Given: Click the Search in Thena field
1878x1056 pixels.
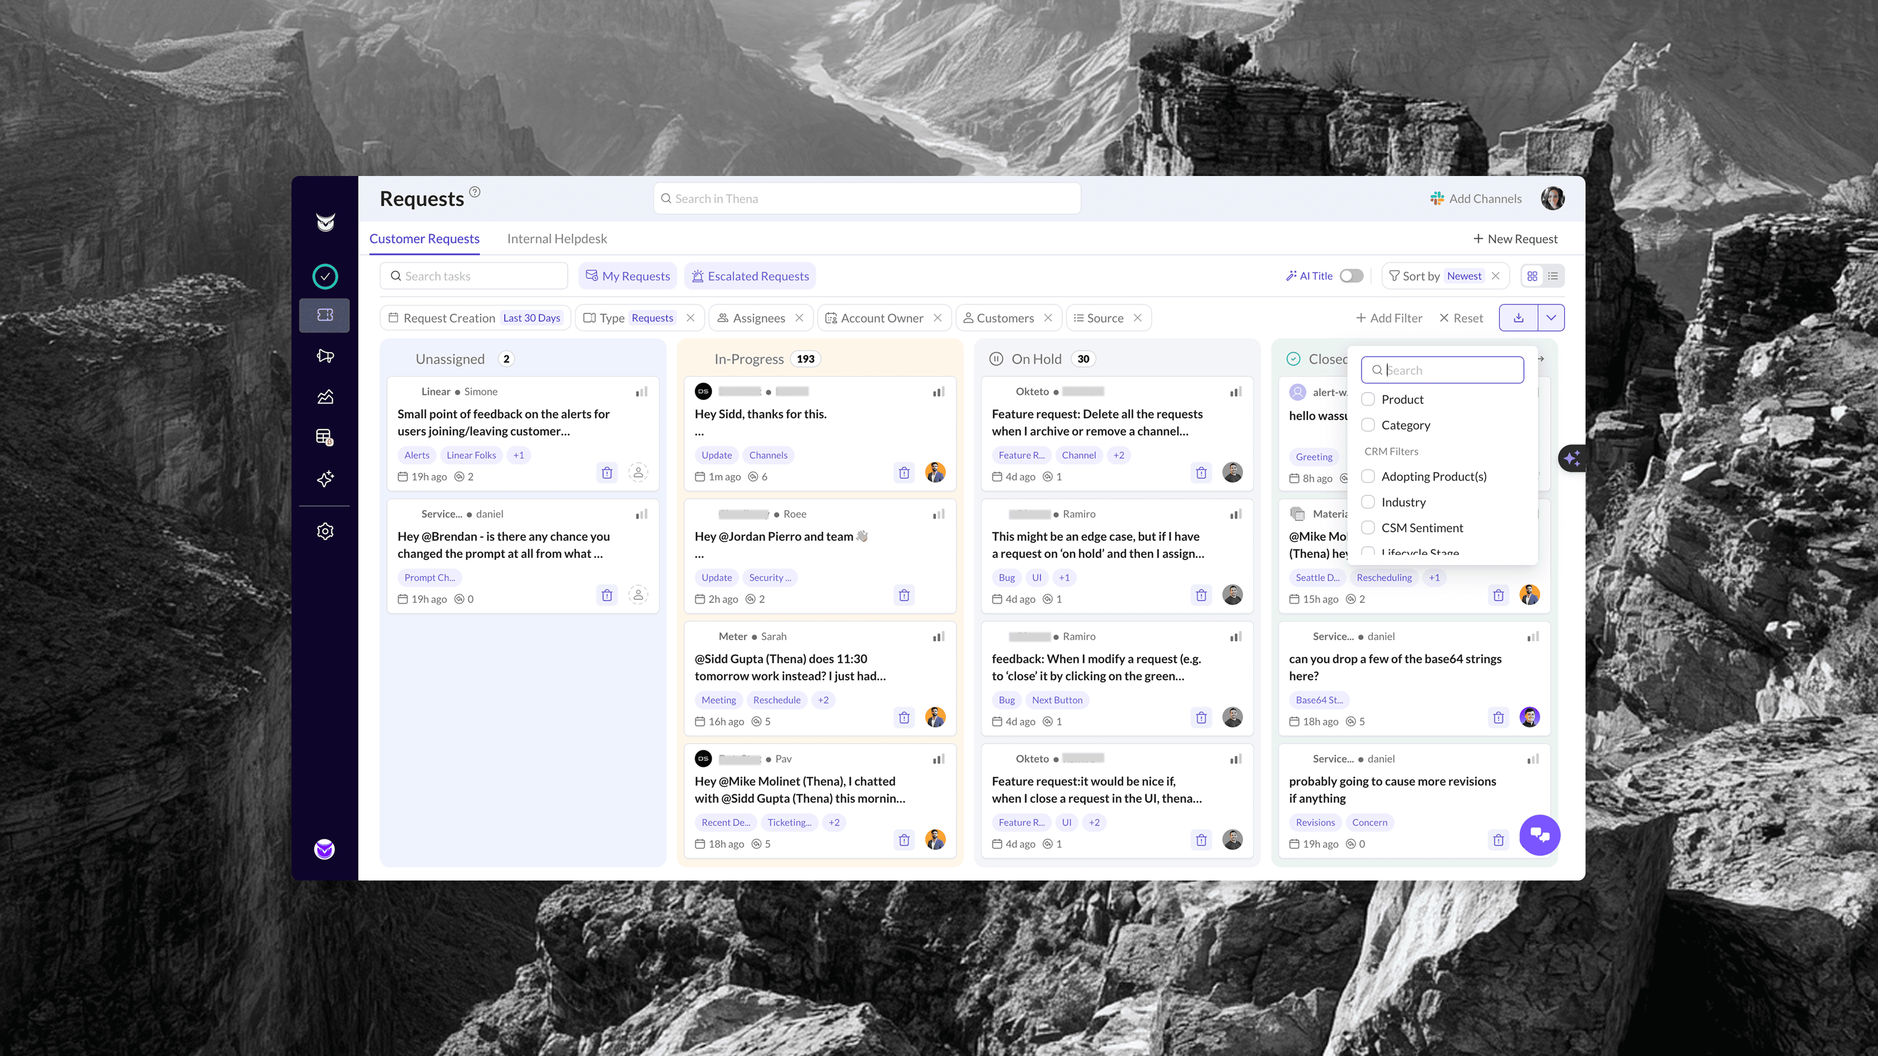Looking at the screenshot, I should [x=866, y=199].
